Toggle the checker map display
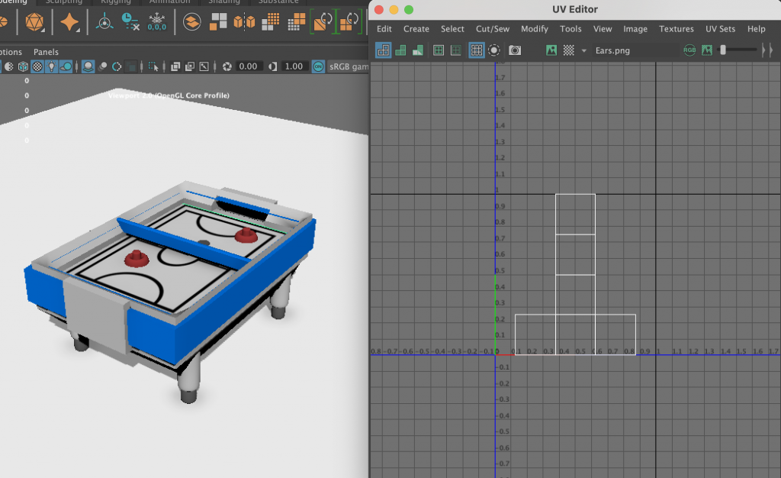 pyautogui.click(x=568, y=50)
